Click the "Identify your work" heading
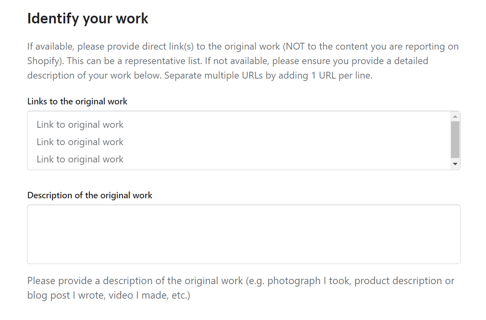The height and width of the screenshot is (320, 486). click(x=88, y=19)
